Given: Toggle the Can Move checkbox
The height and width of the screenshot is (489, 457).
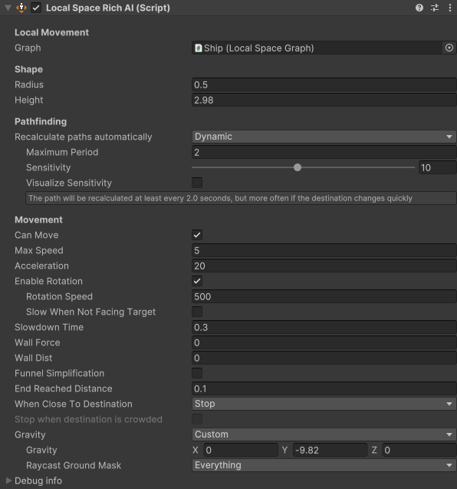Looking at the screenshot, I should pos(197,235).
